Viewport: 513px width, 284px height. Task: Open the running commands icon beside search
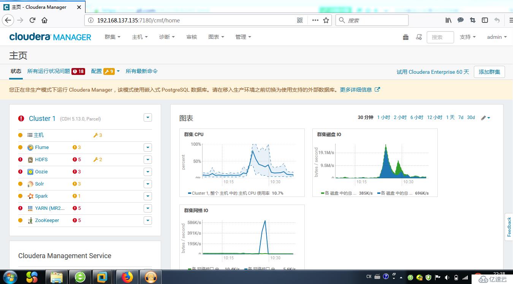[x=419, y=37]
